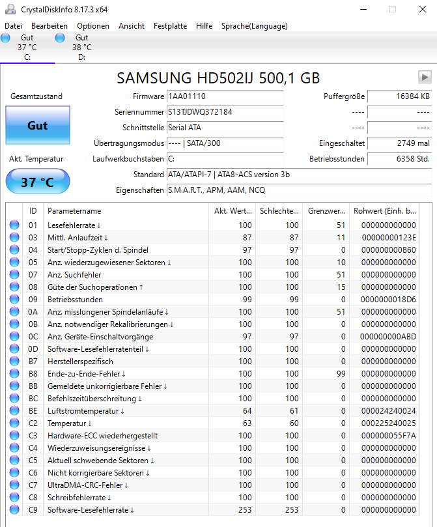Click status circle of Anz. misslungener Spindelanläufe
The width and height of the screenshot is (437, 527).
tap(14, 311)
